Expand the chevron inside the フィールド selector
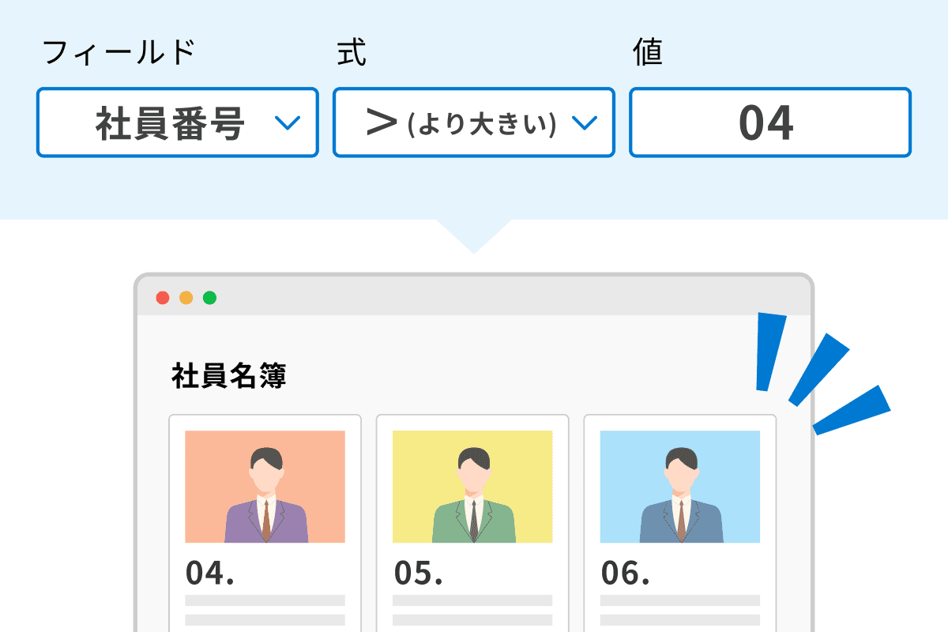This screenshot has height=632, width=948. point(289,123)
